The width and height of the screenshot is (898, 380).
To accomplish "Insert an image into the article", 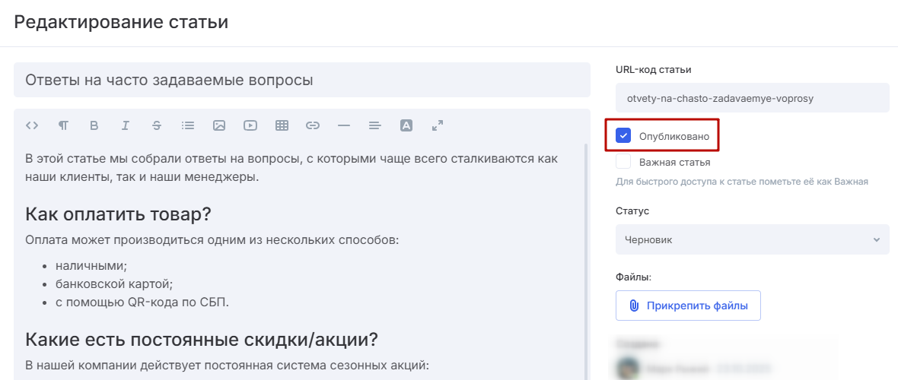I will (219, 125).
